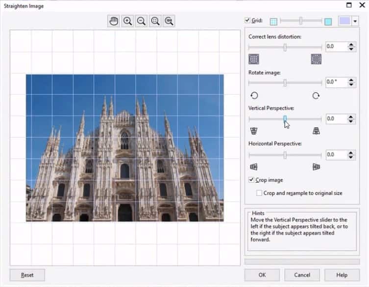Select the Pan hand tool
Viewport: 369px width, 287px height.
[x=114, y=21]
